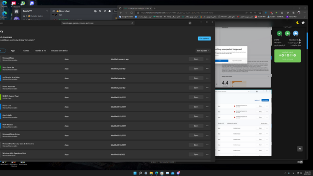
Task: Open Microsoft Edge from taskbar
Action: tap(156, 173)
